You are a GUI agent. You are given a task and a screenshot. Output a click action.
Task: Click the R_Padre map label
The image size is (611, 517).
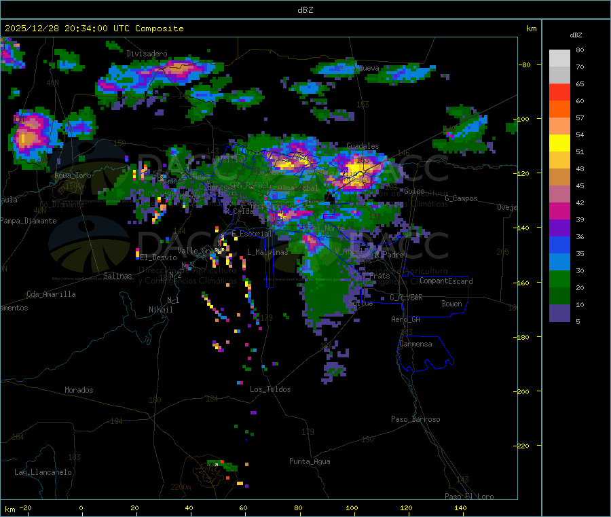[389, 255]
